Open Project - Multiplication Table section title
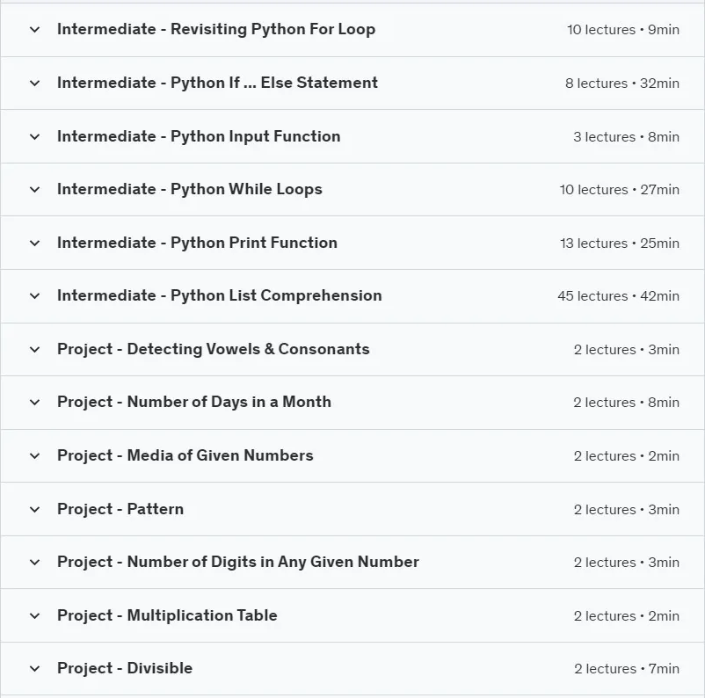 pyautogui.click(x=167, y=615)
